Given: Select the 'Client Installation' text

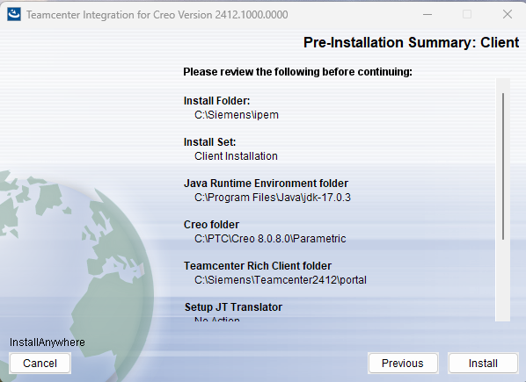Looking at the screenshot, I should (x=236, y=156).
